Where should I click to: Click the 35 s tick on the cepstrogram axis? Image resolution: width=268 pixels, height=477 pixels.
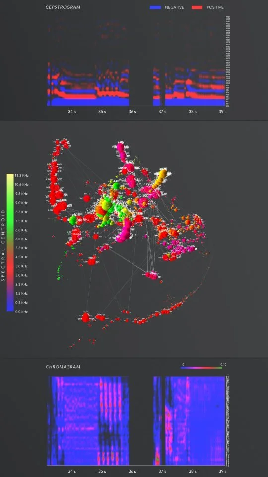point(102,112)
